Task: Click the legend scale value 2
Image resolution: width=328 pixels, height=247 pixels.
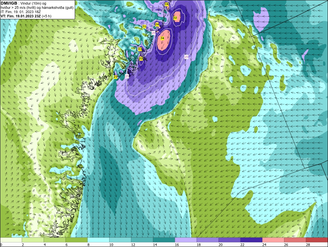Action: (23, 245)
